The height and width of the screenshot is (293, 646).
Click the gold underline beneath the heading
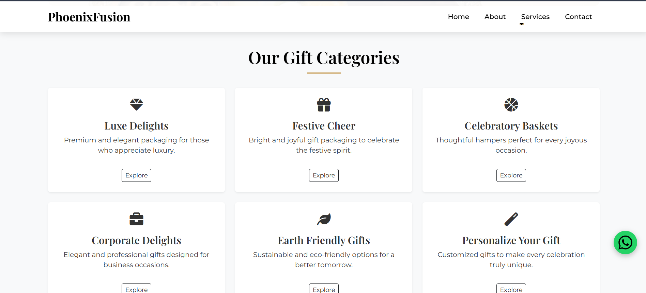tap(324, 72)
